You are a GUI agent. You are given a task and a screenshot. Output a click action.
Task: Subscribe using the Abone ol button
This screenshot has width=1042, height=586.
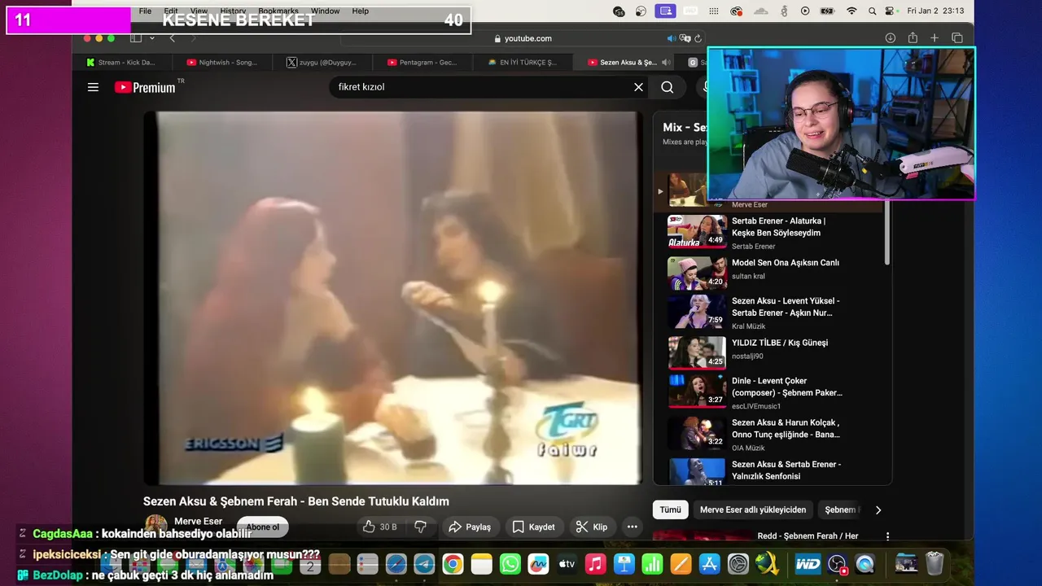coord(263,527)
